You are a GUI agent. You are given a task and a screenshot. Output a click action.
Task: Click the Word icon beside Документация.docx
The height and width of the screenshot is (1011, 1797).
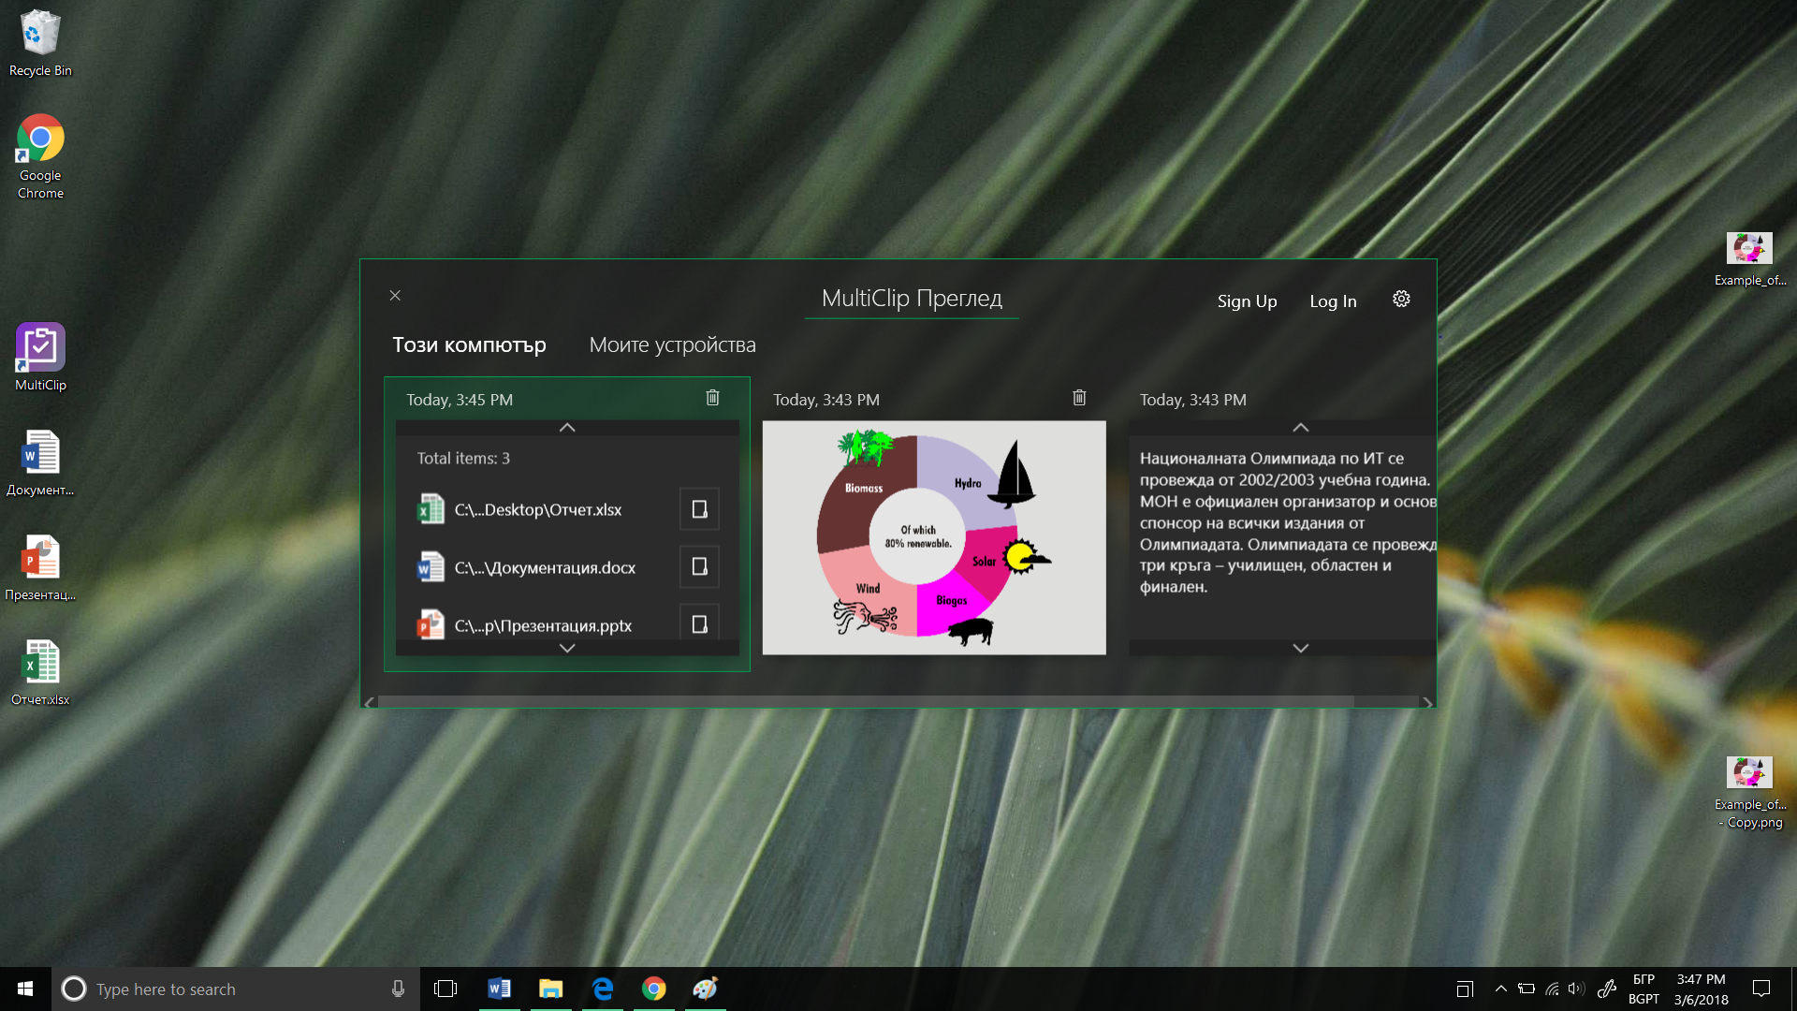click(x=431, y=567)
